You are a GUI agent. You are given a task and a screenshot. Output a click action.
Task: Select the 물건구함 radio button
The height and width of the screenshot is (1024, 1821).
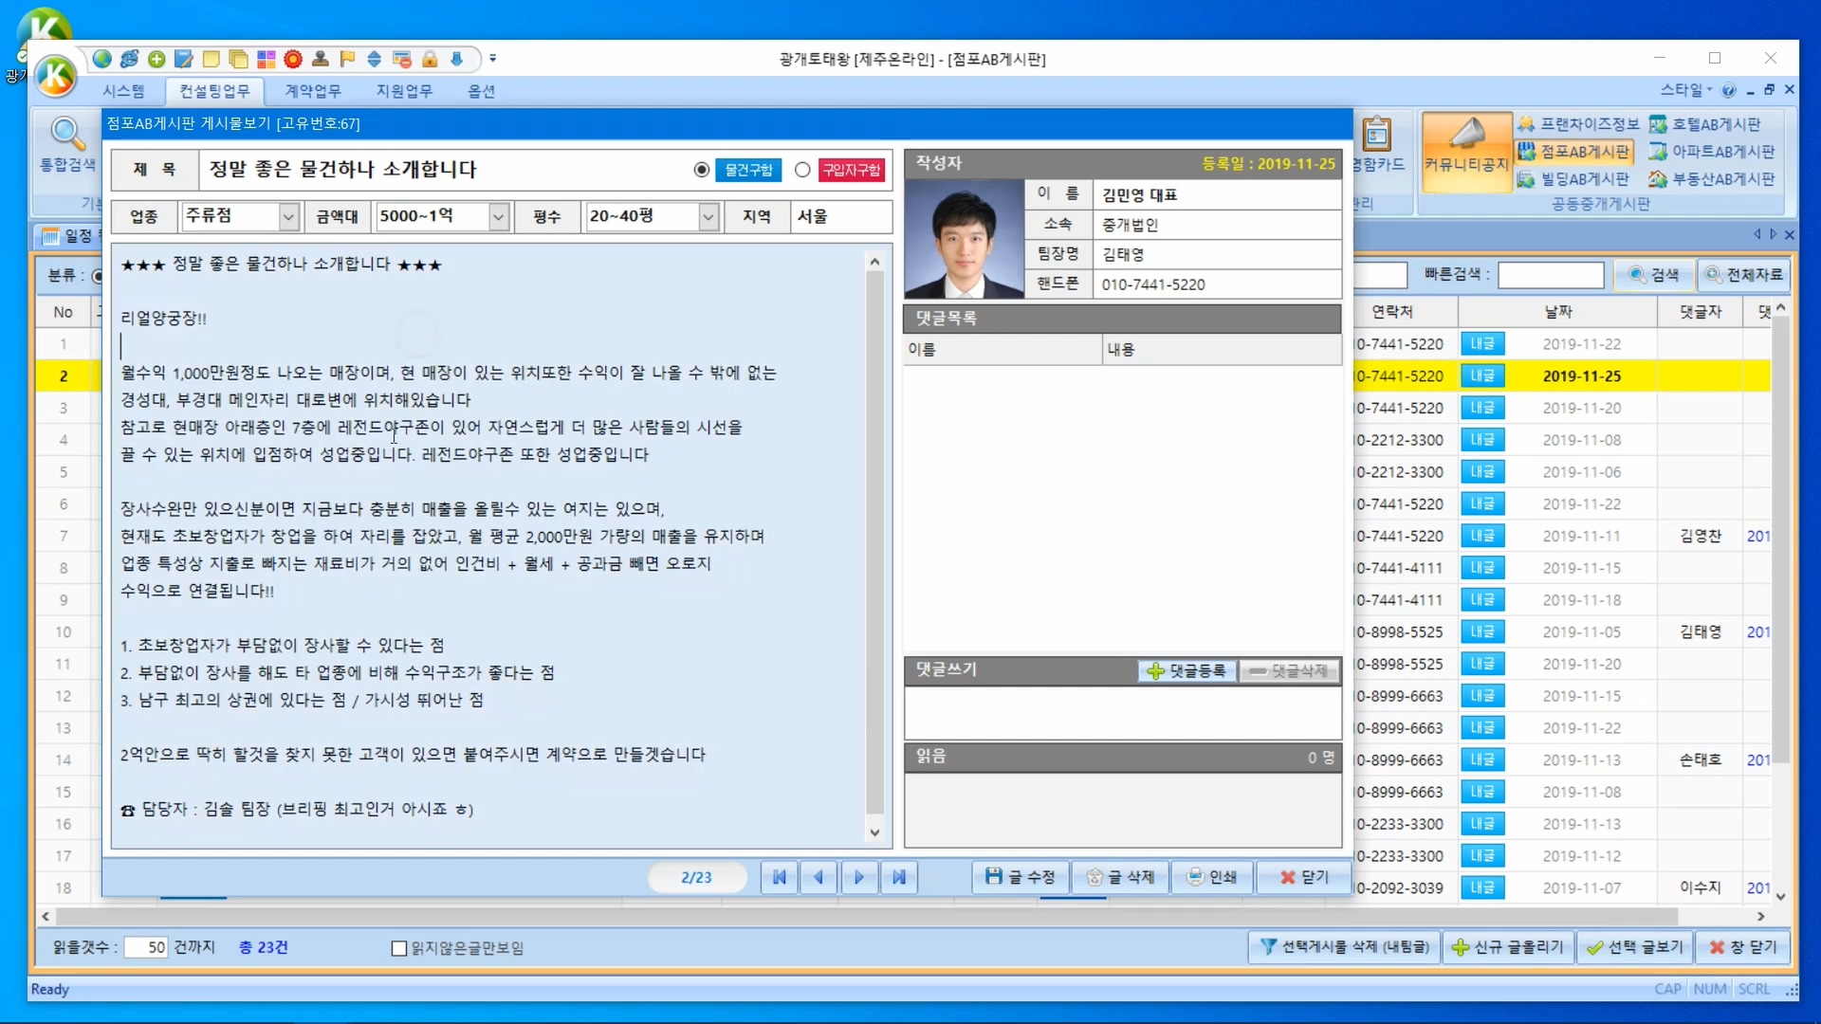(x=702, y=170)
